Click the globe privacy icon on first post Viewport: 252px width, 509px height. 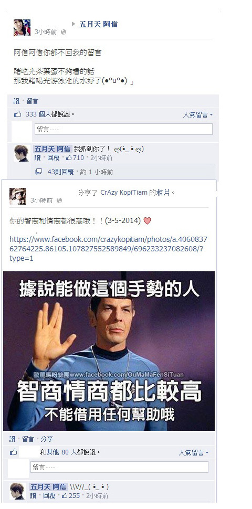click(64, 32)
